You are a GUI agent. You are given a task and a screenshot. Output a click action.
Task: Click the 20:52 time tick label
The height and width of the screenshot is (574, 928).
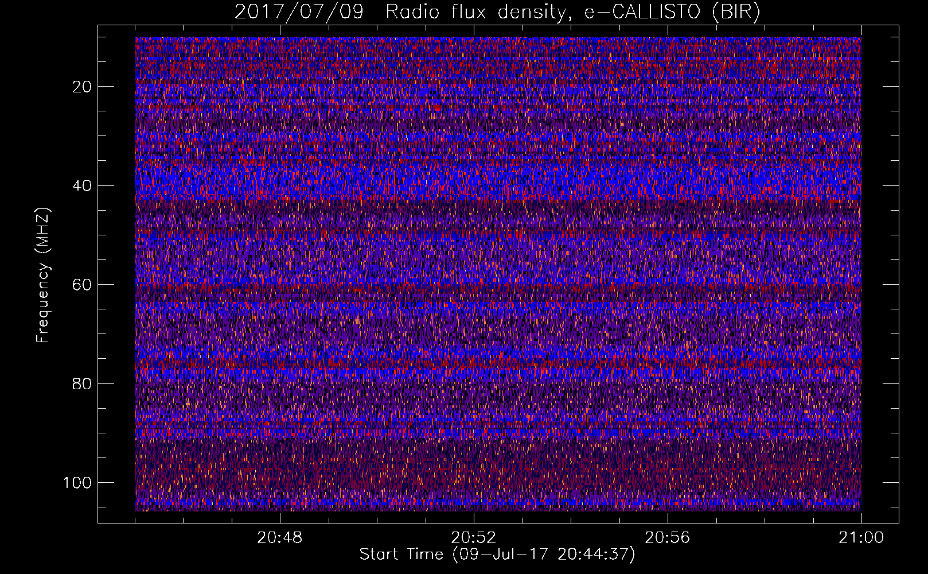473,538
